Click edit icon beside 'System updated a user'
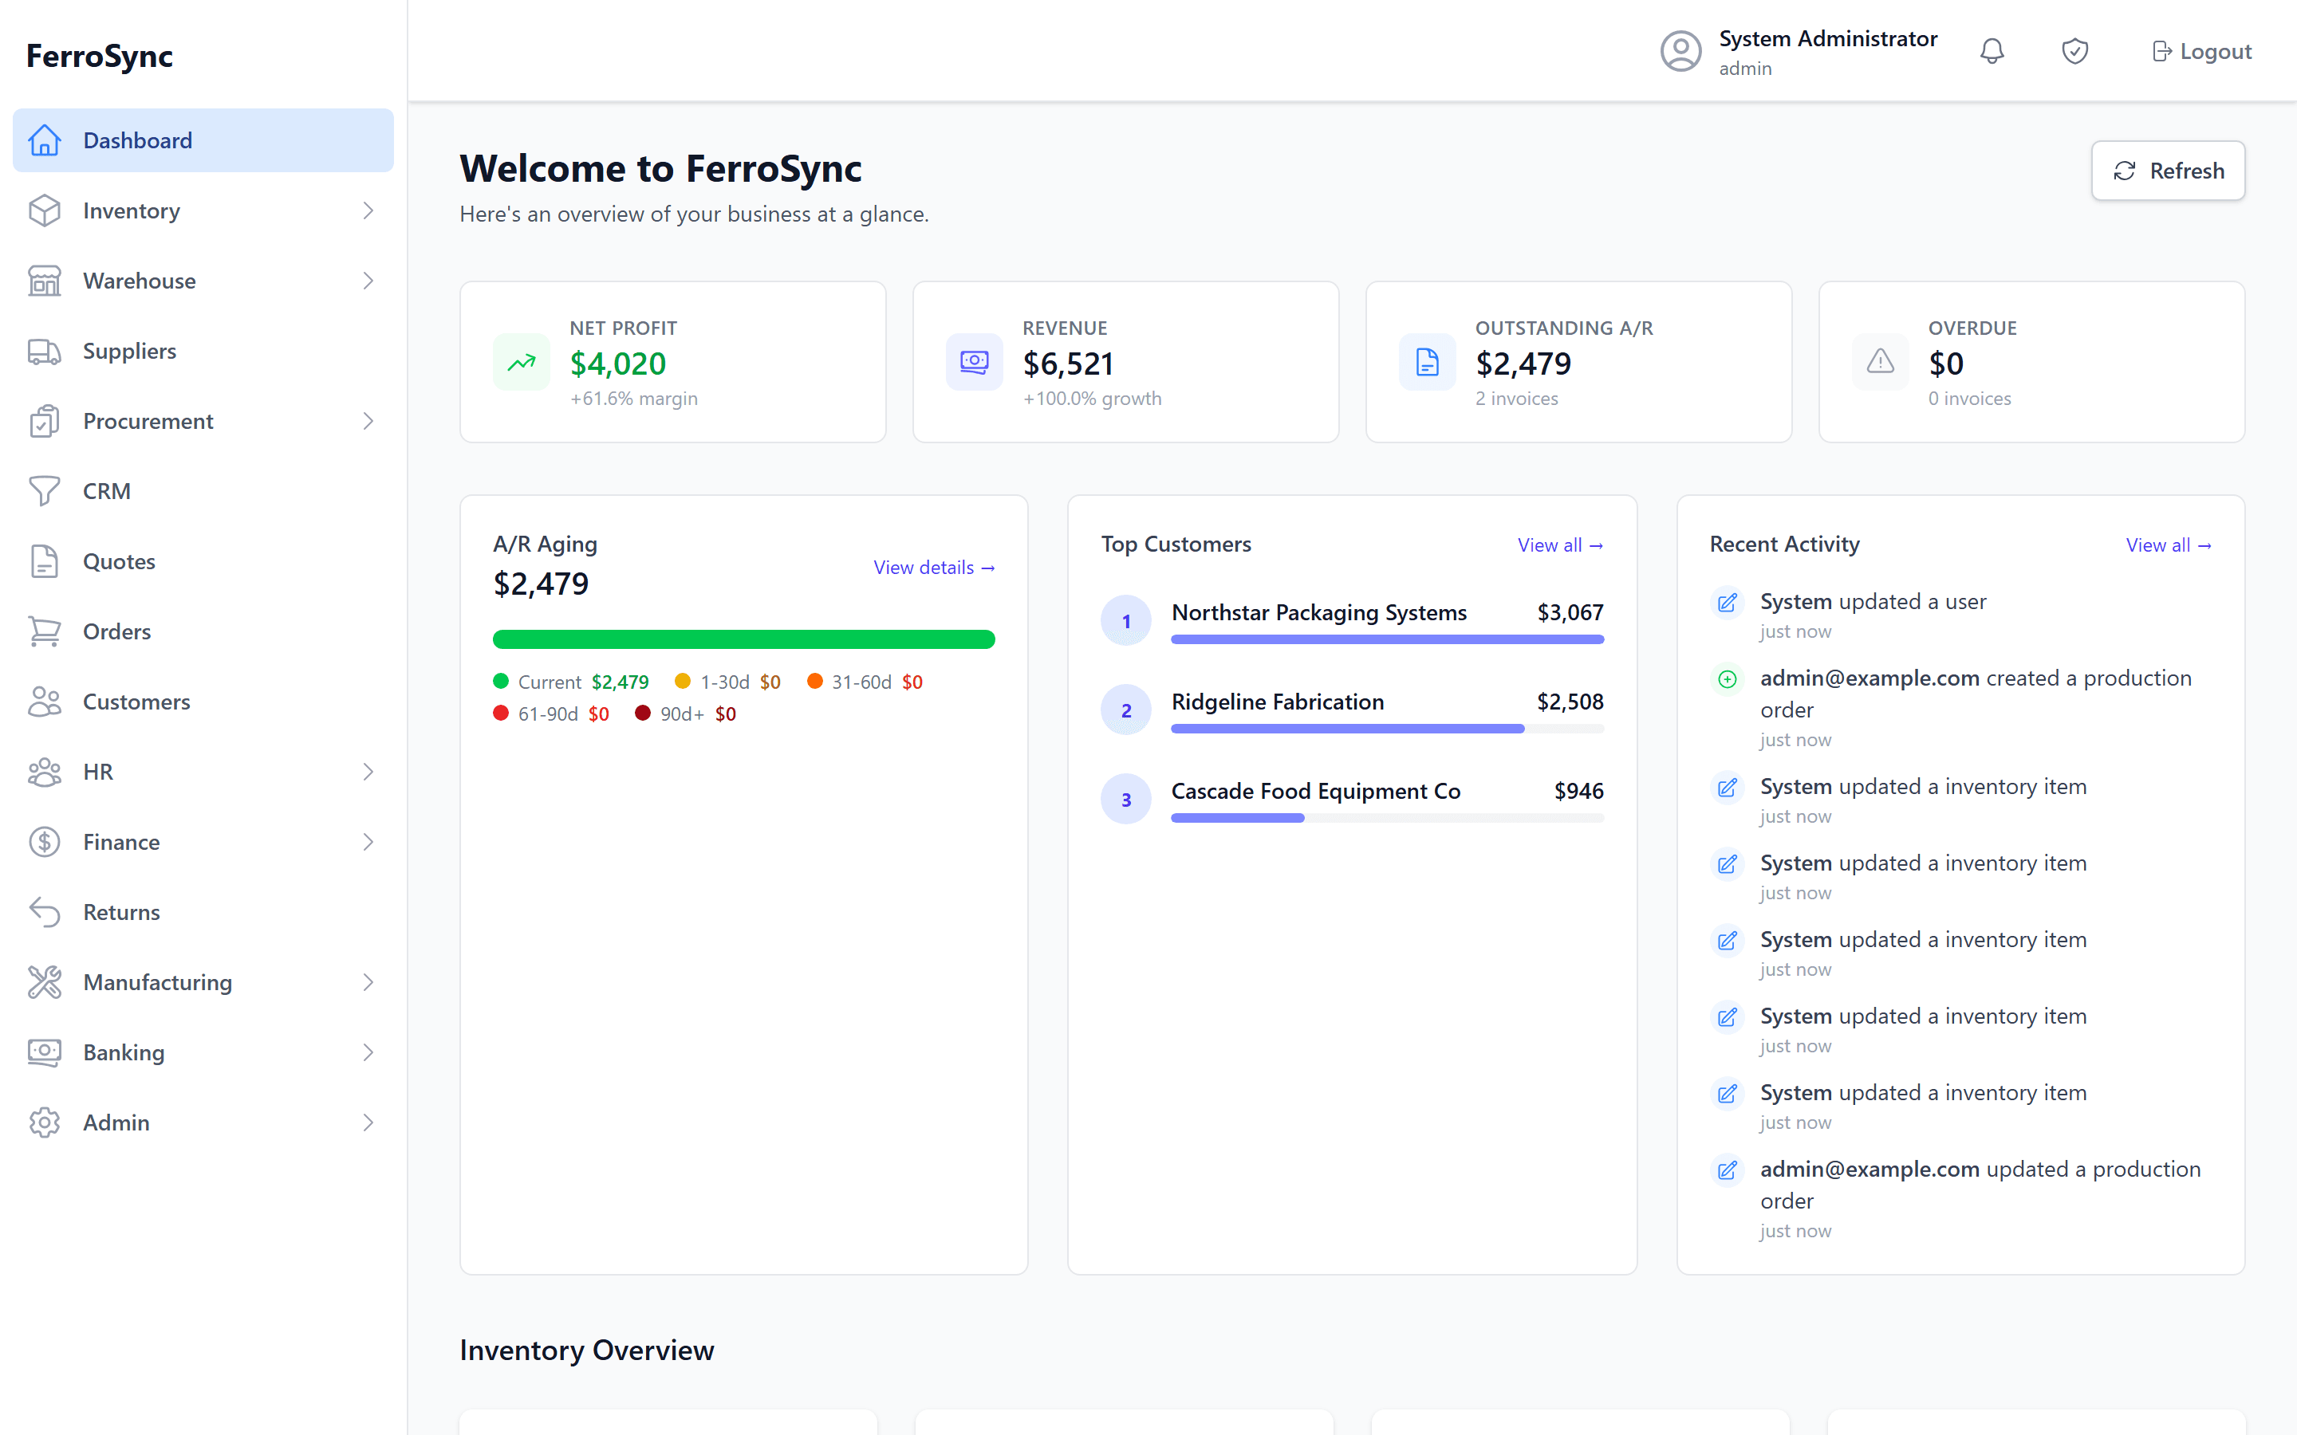The image size is (2297, 1435). (1728, 603)
